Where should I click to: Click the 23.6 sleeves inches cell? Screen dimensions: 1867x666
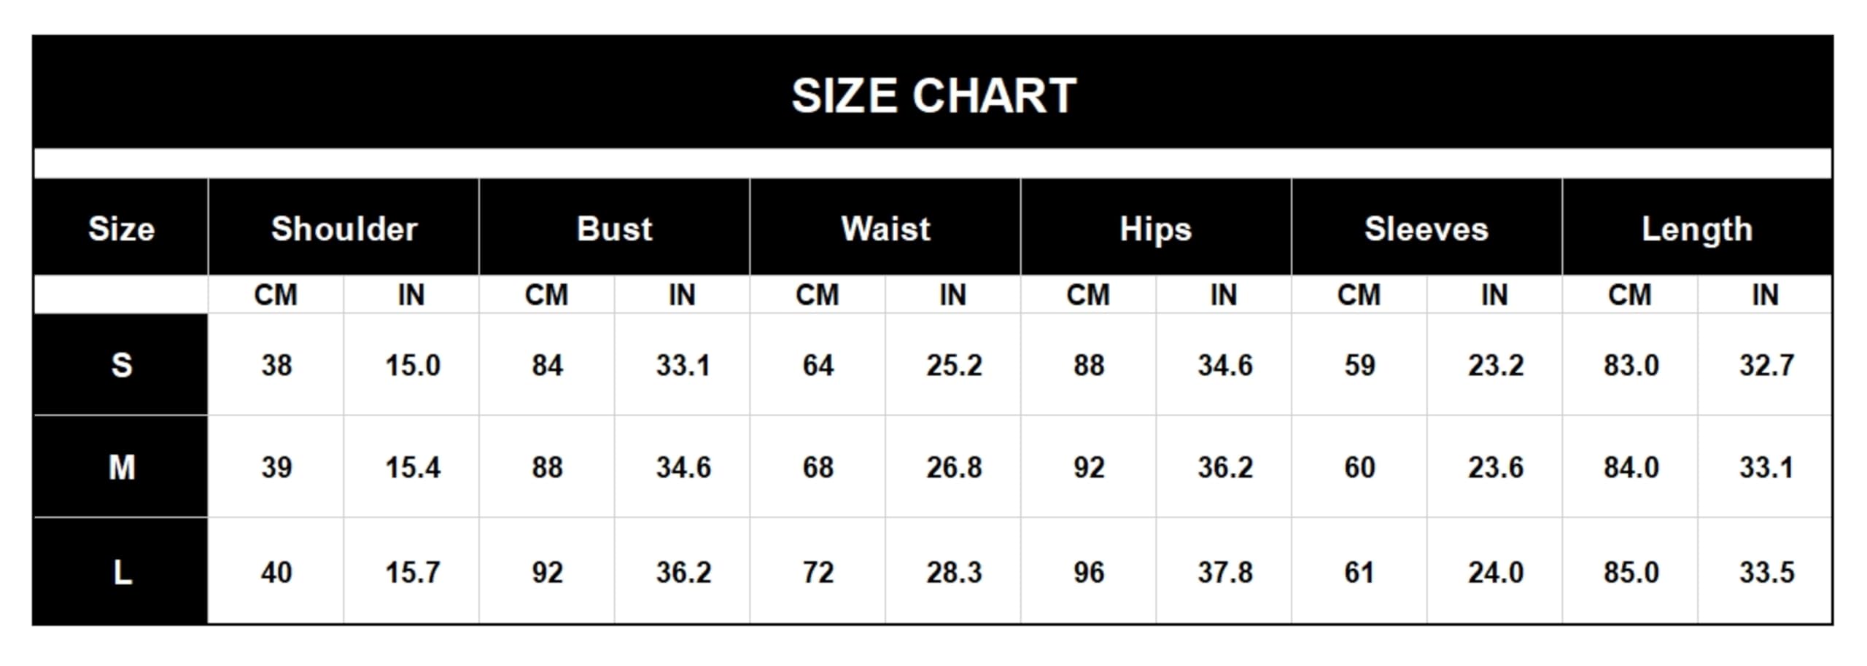(x=1495, y=467)
